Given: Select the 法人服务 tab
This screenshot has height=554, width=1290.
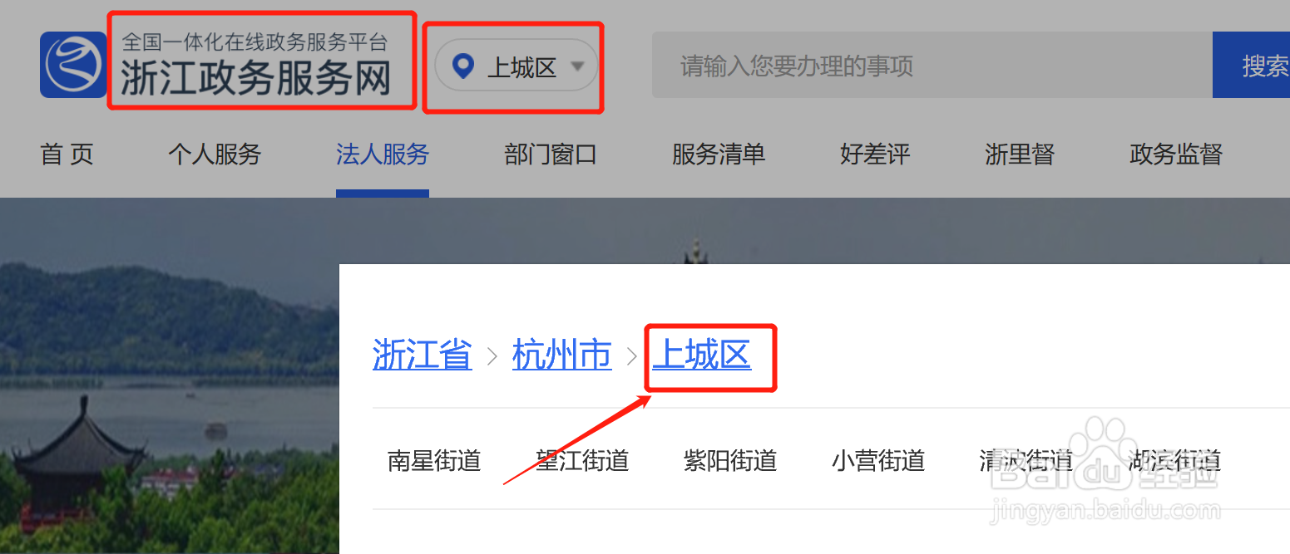Looking at the screenshot, I should (383, 154).
